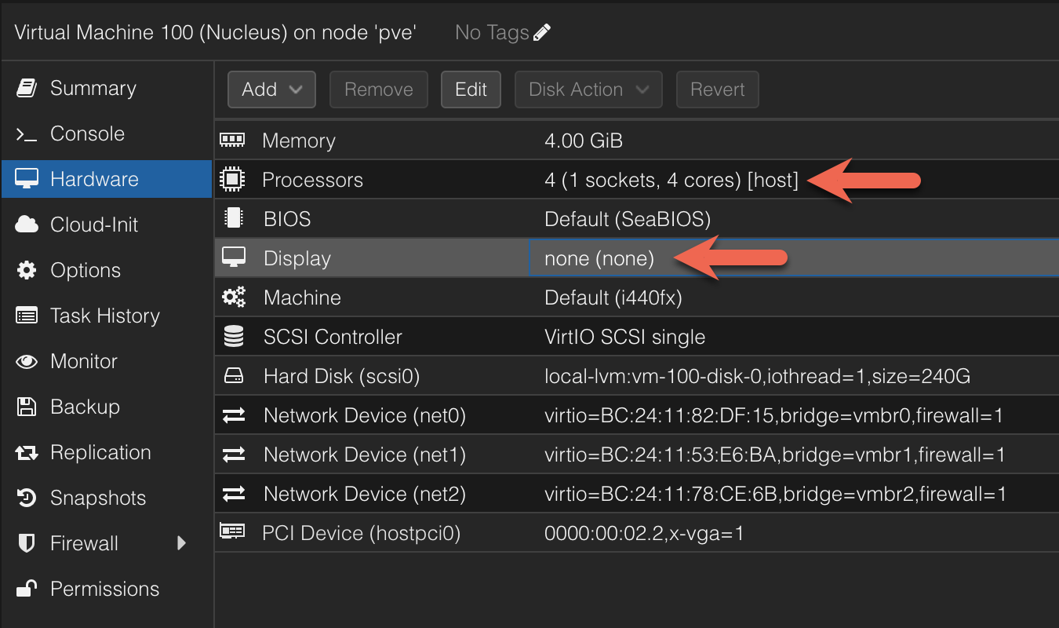1059x628 pixels.
Task: Click the Options gear icon
Action: click(x=27, y=270)
